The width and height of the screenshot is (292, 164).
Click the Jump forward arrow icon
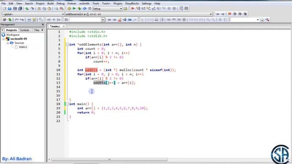[x=223, y=14]
